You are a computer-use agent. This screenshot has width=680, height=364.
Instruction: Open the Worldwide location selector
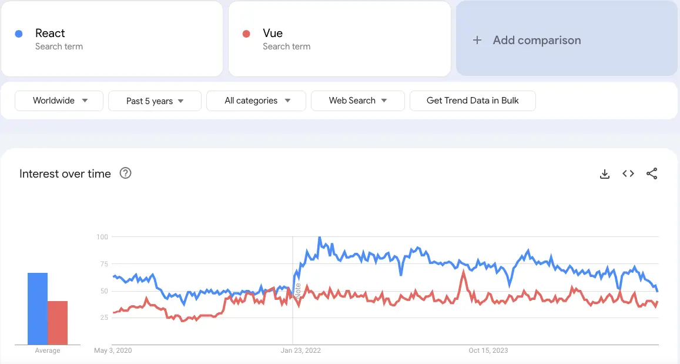tap(59, 101)
